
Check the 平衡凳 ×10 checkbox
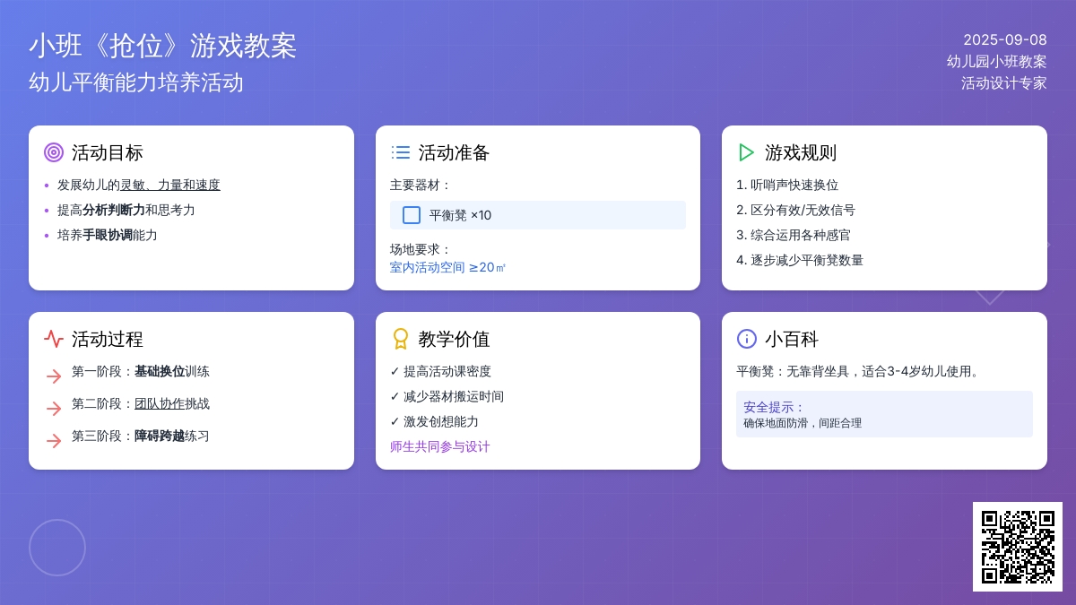tap(412, 215)
